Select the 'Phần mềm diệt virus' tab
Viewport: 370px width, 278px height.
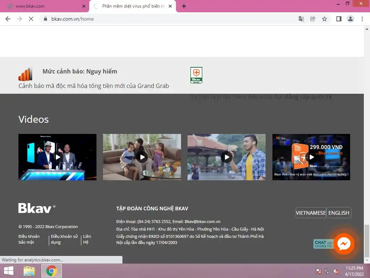coord(133,7)
